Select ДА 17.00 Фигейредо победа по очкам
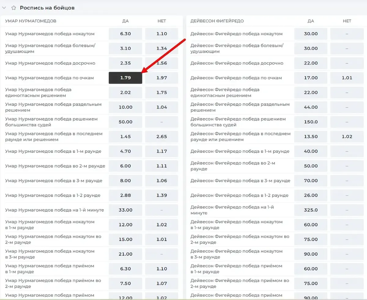This screenshot has height=300, width=367. click(x=311, y=78)
